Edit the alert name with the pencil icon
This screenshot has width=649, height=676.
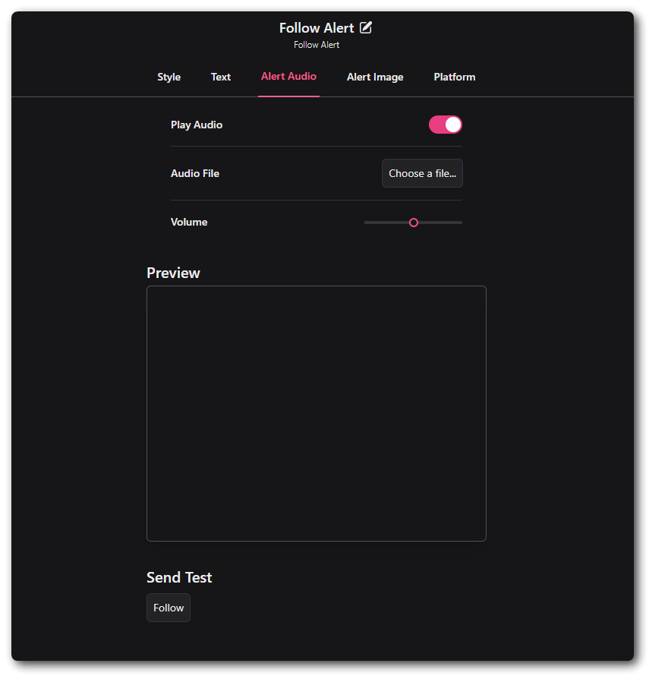pos(367,27)
